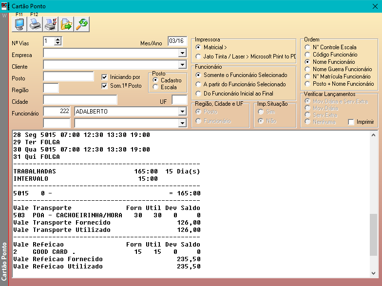Click the printer icon (F12)
Image resolution: width=382 pixels, height=286 pixels.
[35, 23]
